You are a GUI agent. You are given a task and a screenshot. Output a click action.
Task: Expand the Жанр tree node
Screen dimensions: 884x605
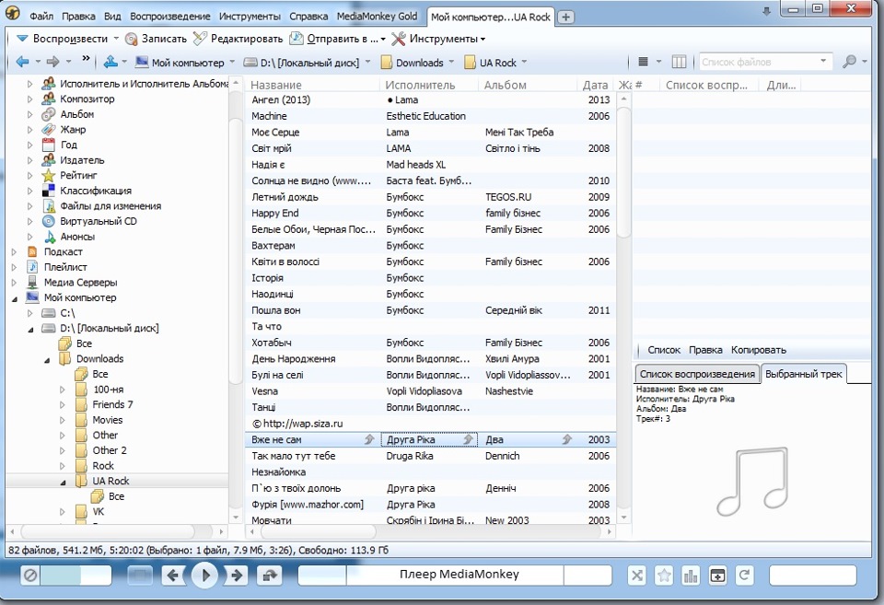(29, 130)
